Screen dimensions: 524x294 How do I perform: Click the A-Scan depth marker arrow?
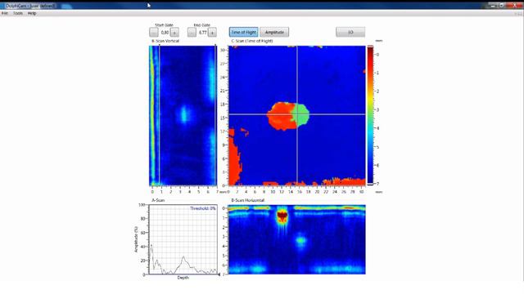pos(219,274)
